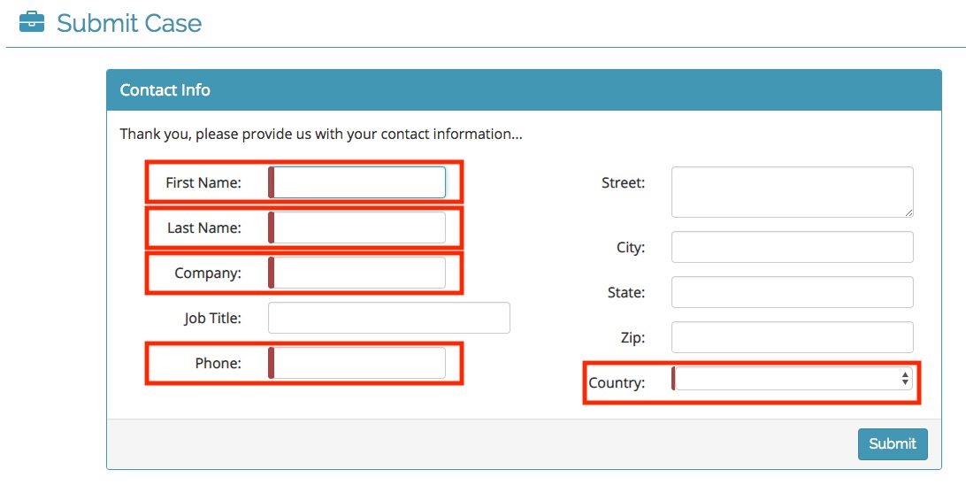This screenshot has width=966, height=493.
Task: Focus the Company input field
Action: 356,273
